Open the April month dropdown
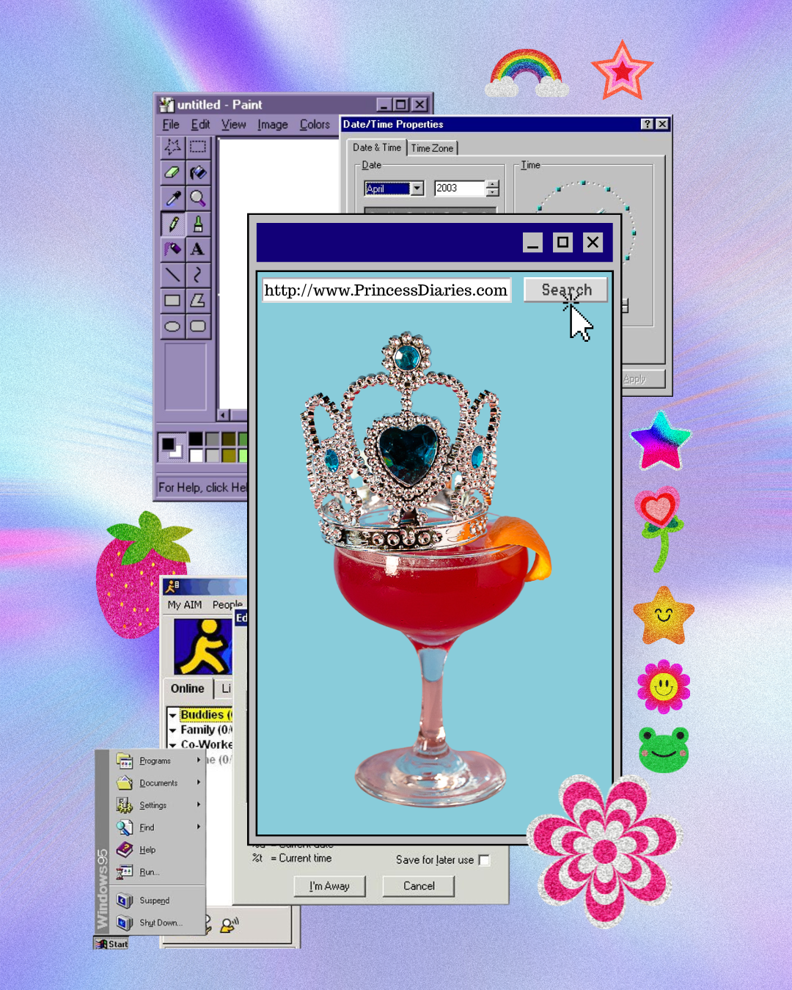Viewport: 792px width, 990px height. [417, 188]
